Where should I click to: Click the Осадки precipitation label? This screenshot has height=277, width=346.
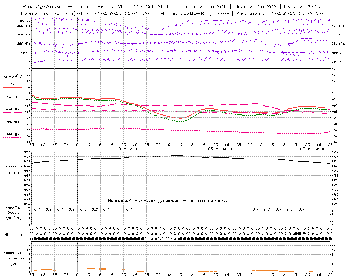tap(14, 213)
